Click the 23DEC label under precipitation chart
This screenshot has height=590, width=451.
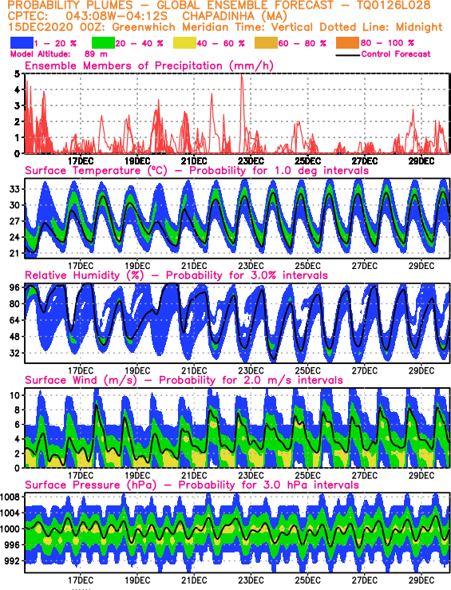tap(251, 161)
